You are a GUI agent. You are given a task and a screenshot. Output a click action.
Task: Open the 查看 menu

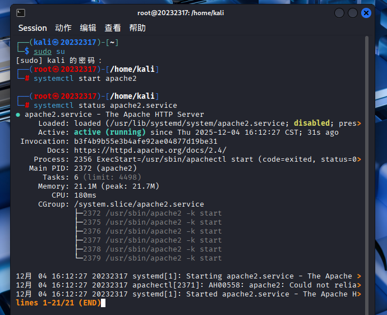point(113,28)
